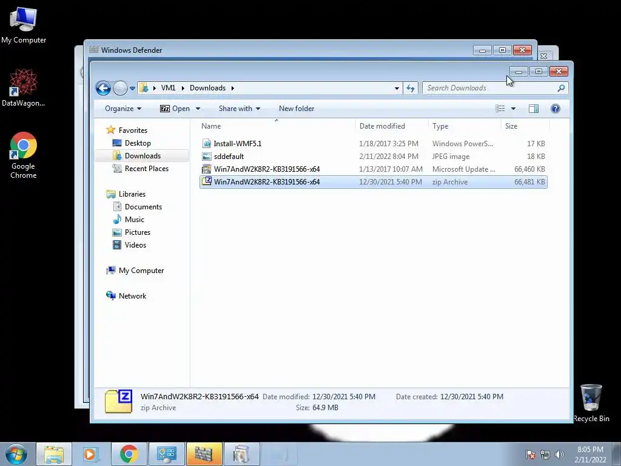Switch to Windows Defender taskbar button
Image resolution: width=621 pixels, height=466 pixels.
point(204,454)
